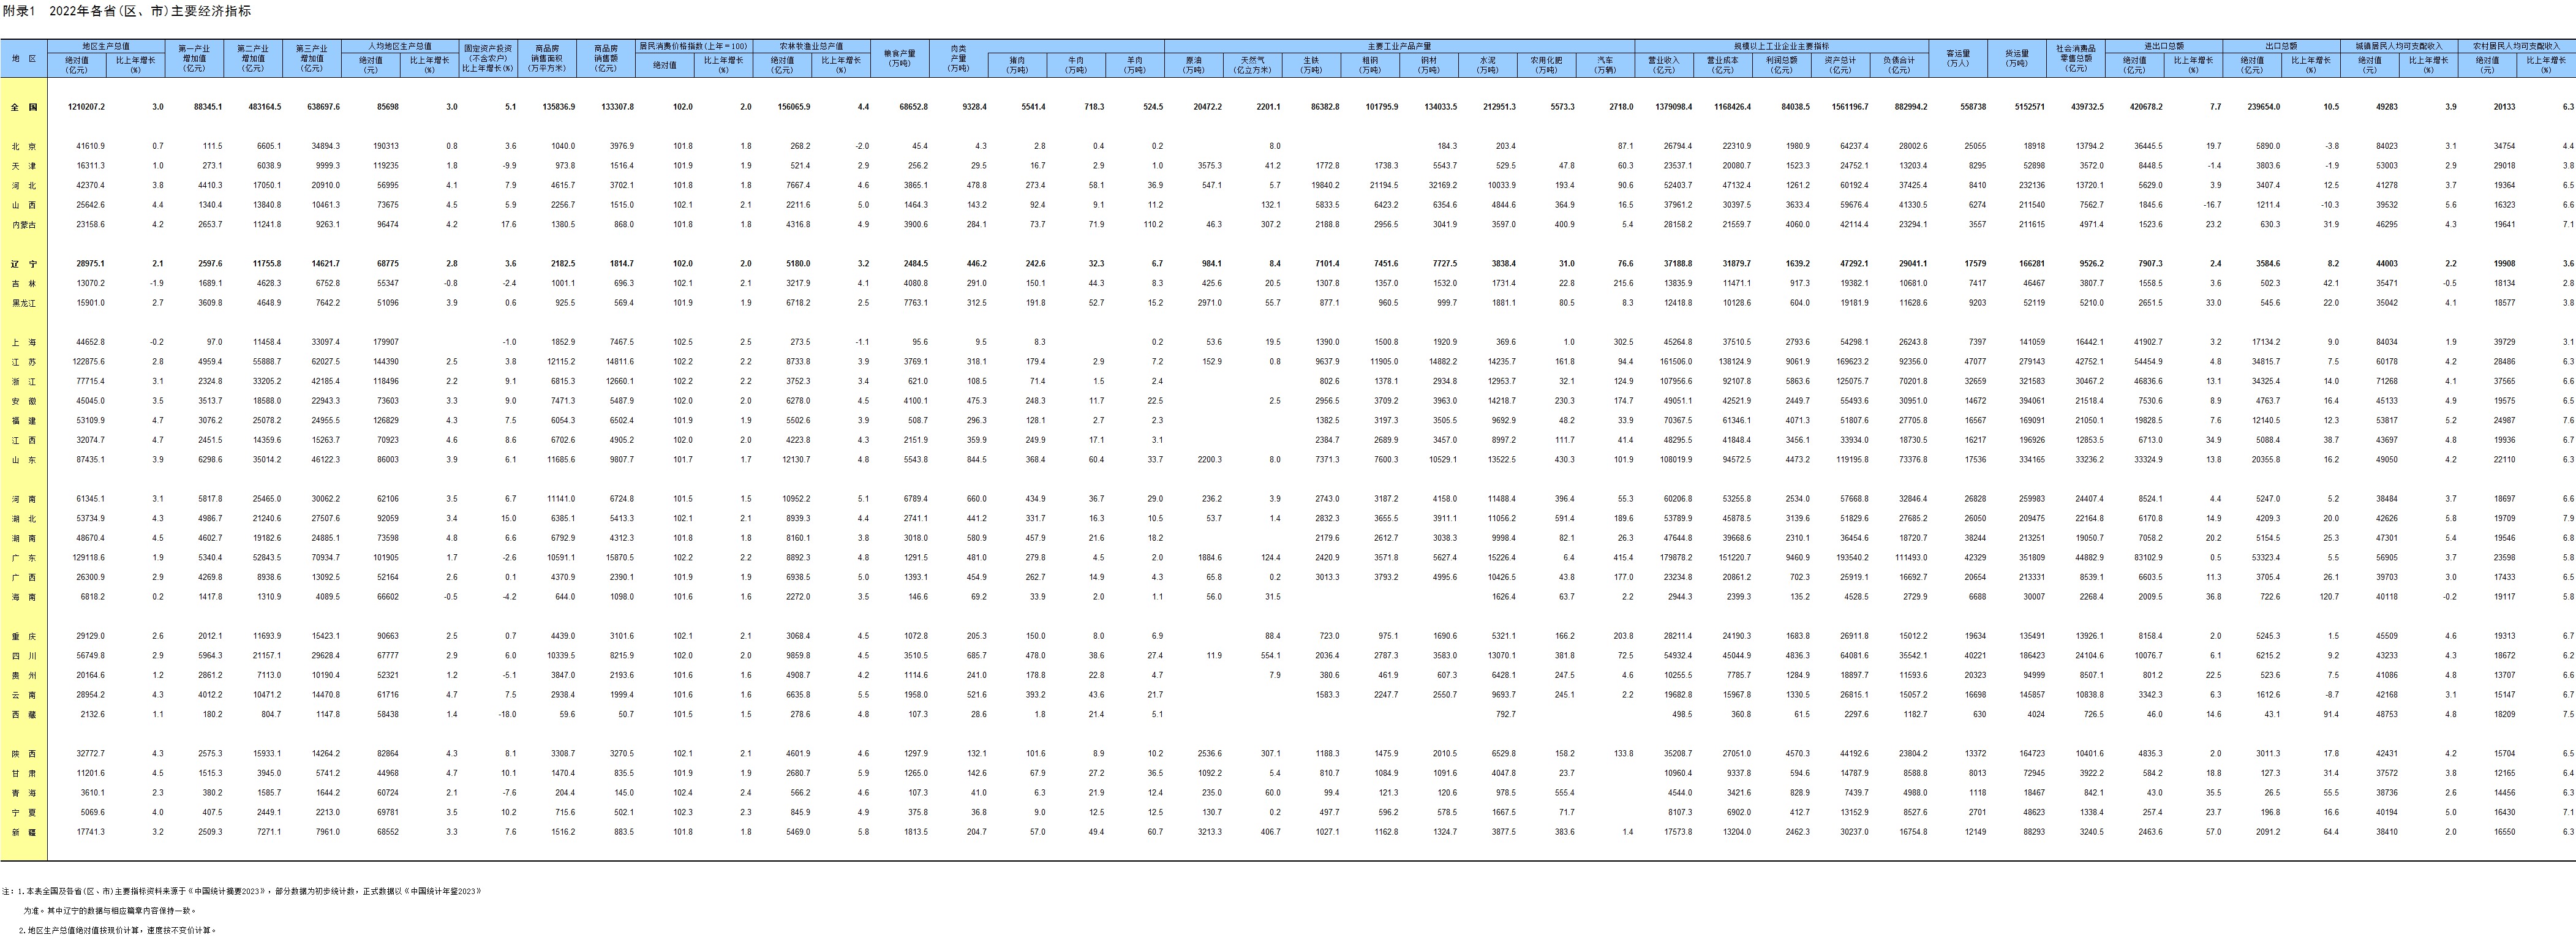This screenshot has width=2576, height=940.
Task: Select the '原油' column header
Action: 1194,65
